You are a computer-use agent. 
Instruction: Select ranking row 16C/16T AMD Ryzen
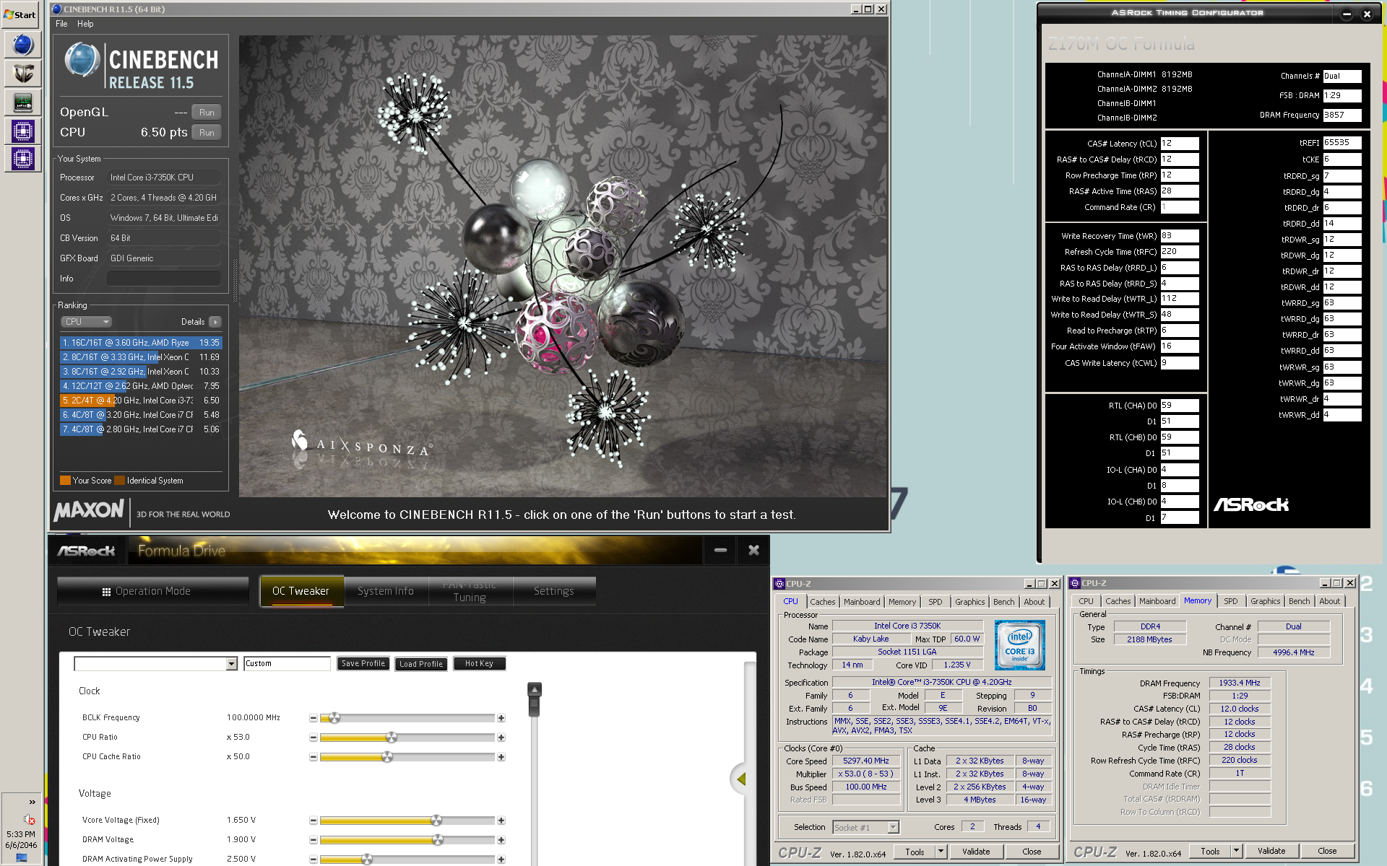click(141, 343)
